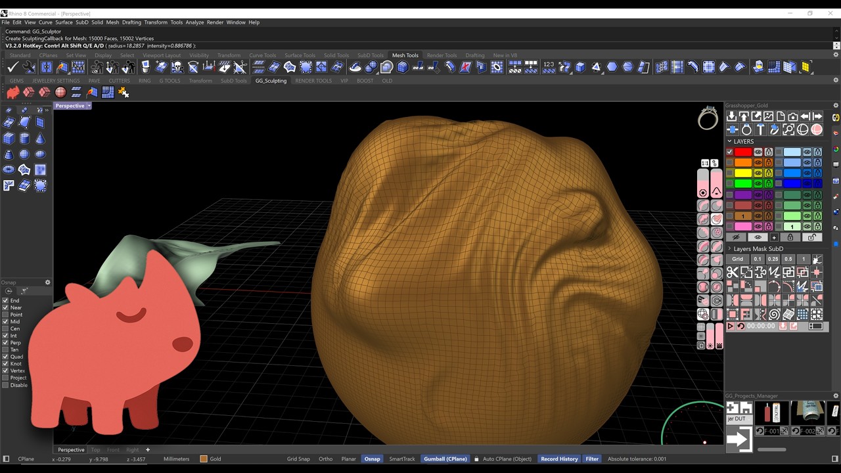Enable the Project osnap checkbox
Image resolution: width=841 pixels, height=473 pixels.
click(5, 378)
